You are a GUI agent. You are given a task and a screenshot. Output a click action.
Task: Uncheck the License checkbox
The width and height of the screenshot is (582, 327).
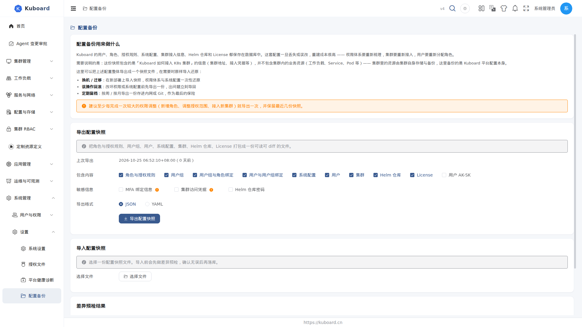point(412,175)
